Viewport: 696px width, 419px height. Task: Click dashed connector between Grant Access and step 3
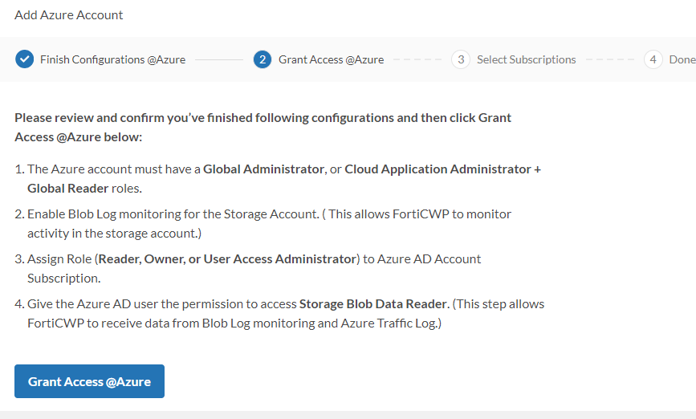click(417, 60)
